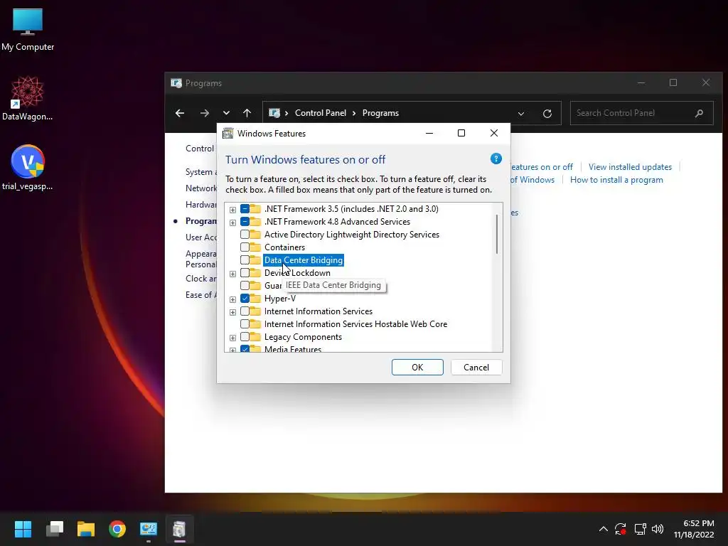The height and width of the screenshot is (546, 728).
Task: Enable the Containers feature checkbox
Action: 245,247
